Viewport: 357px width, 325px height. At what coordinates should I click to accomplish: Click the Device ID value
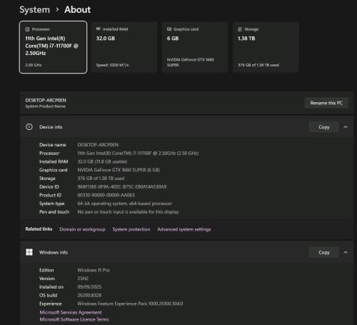(x=122, y=186)
